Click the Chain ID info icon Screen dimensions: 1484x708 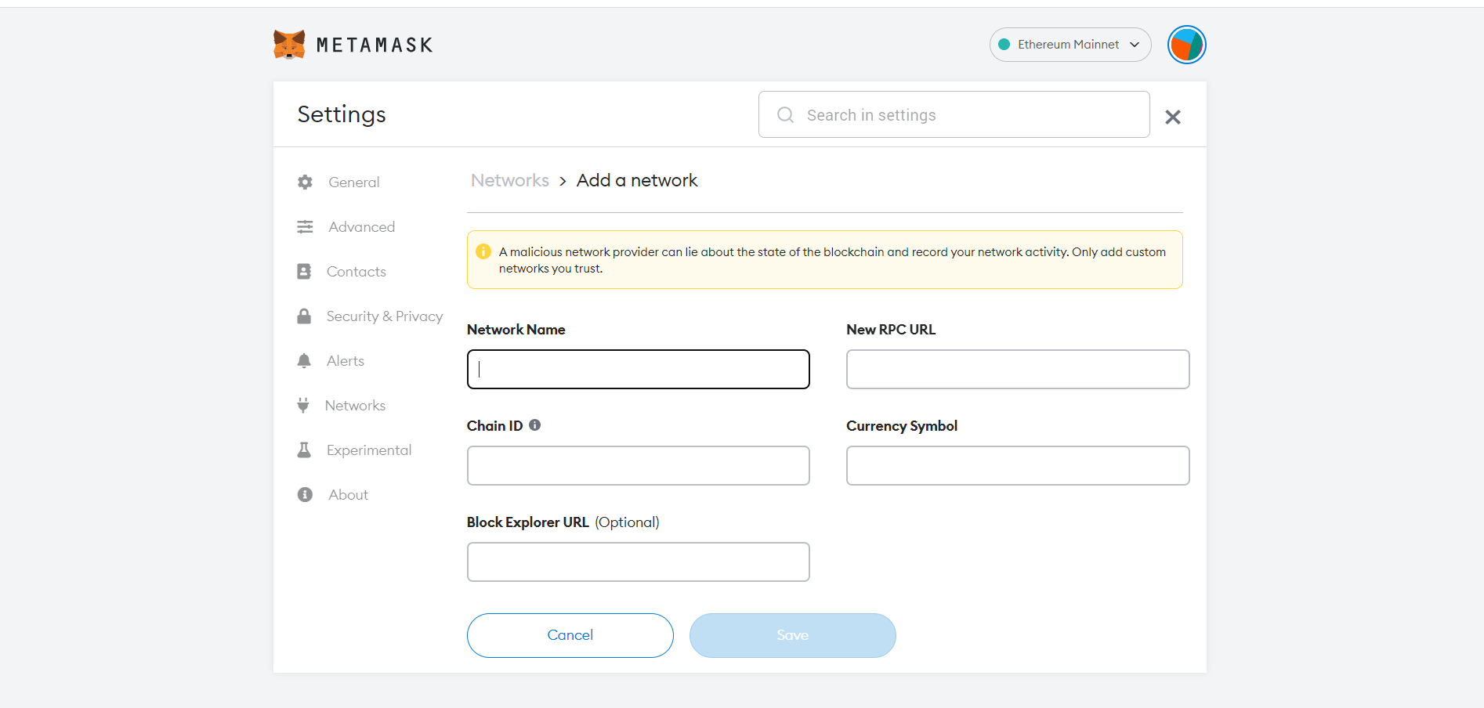(534, 425)
